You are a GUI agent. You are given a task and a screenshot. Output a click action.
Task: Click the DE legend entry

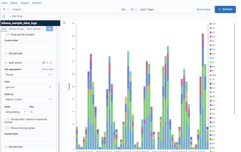click(213, 96)
